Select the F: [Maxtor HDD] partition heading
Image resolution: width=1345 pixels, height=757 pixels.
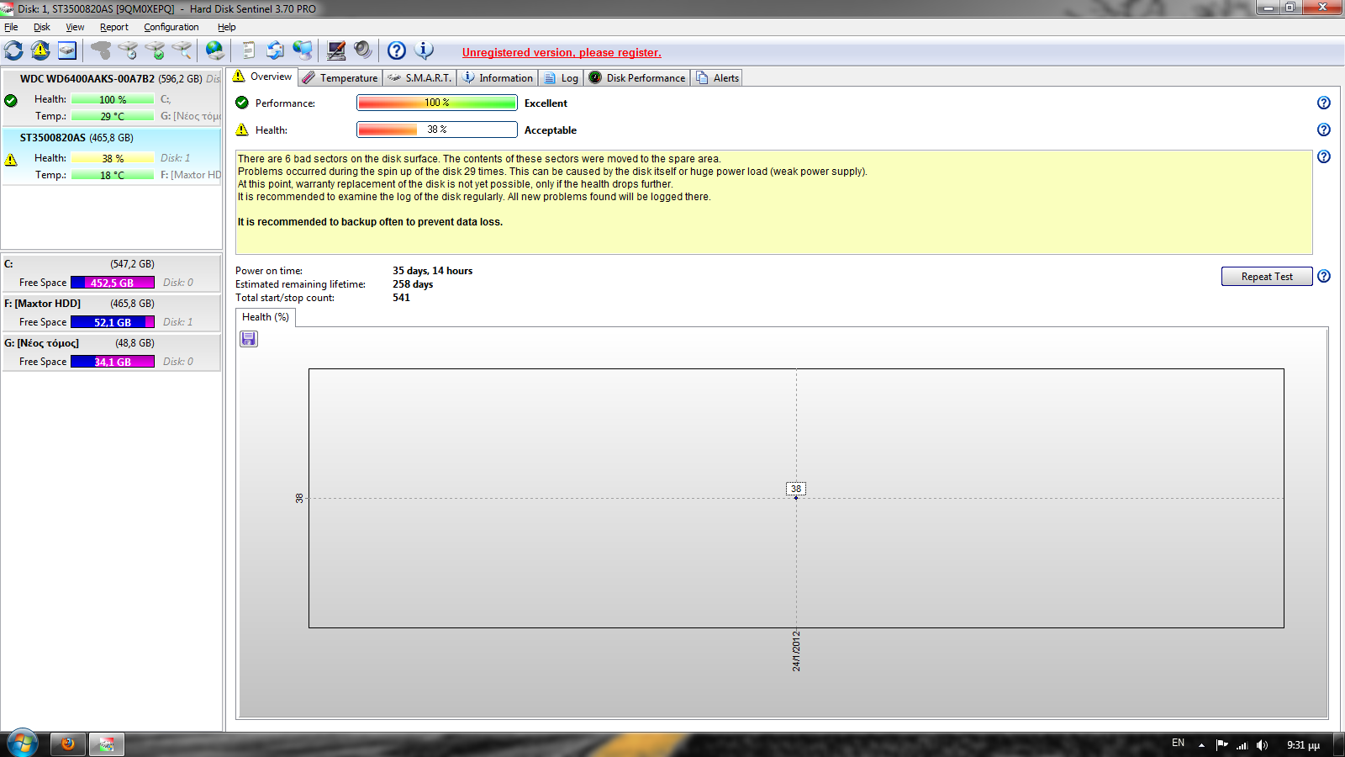(43, 304)
